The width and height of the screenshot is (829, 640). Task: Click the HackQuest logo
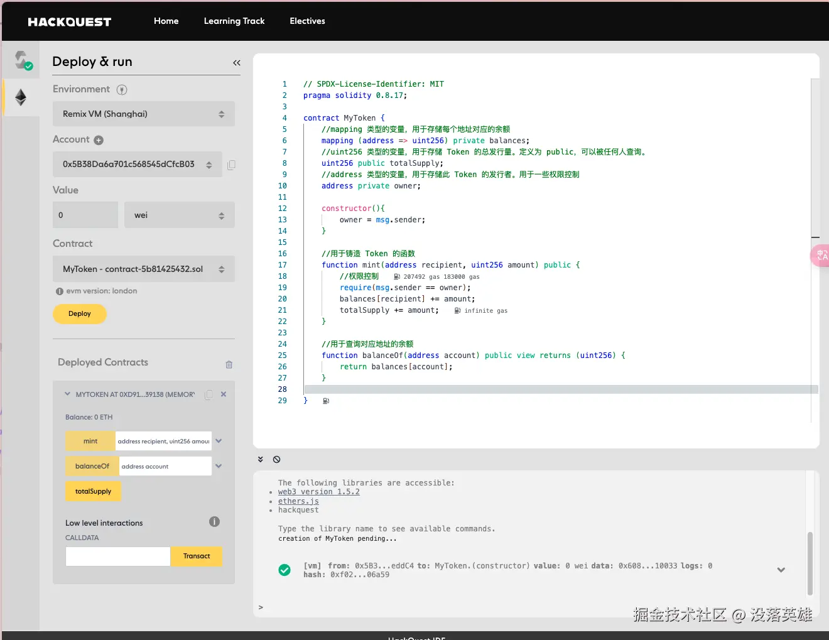click(x=70, y=21)
